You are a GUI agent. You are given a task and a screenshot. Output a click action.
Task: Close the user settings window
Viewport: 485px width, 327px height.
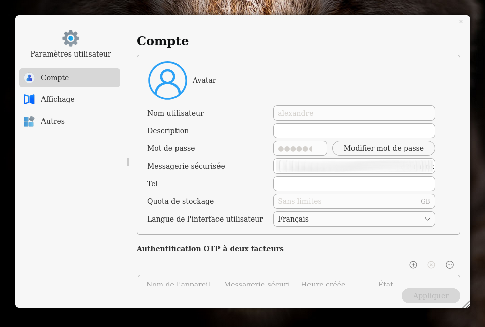461,22
